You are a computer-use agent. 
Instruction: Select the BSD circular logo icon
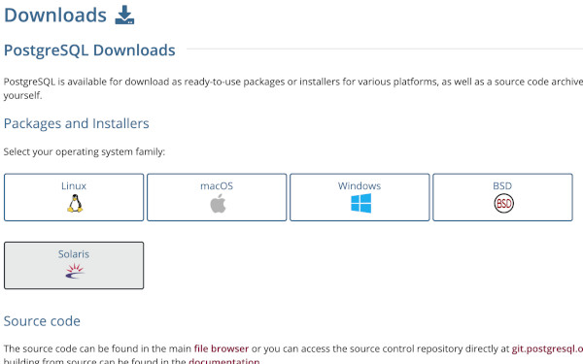pos(503,203)
